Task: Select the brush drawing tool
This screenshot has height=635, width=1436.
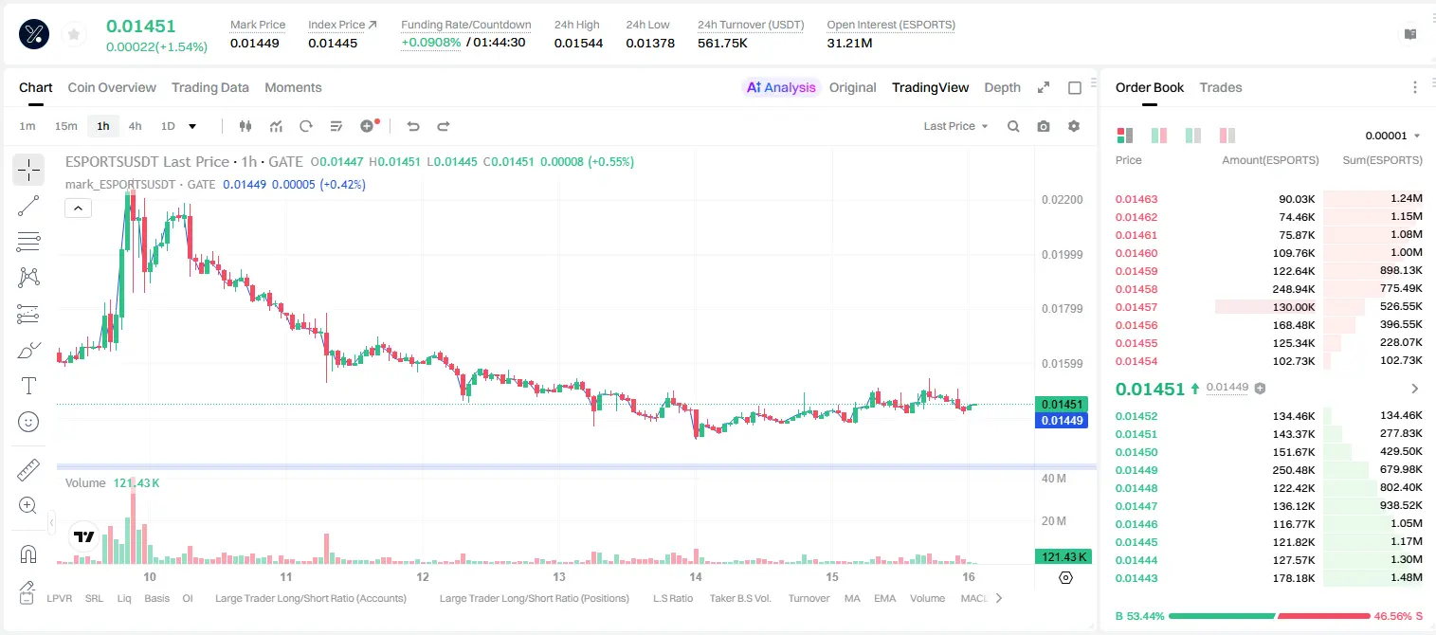Action: (x=28, y=350)
